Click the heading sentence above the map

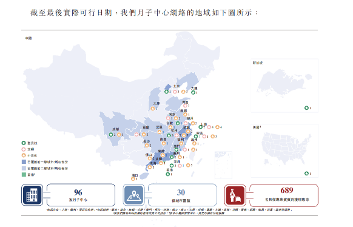point(144,13)
